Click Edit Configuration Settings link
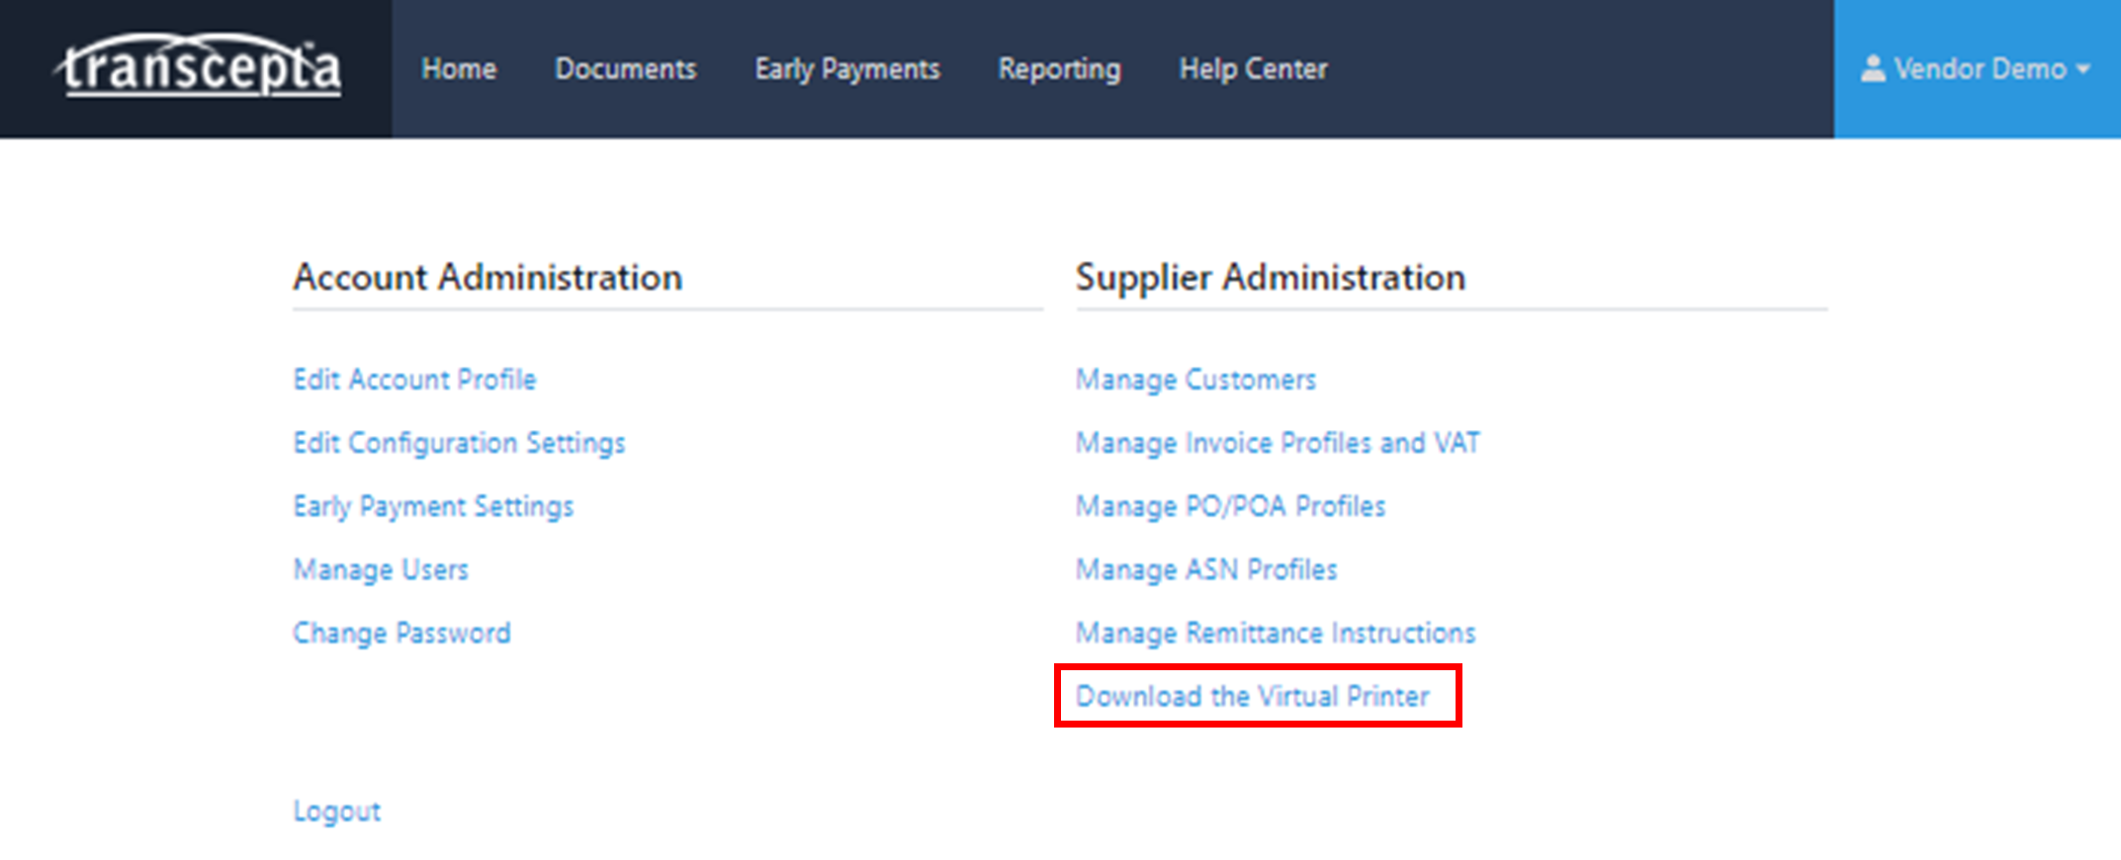 click(x=459, y=443)
